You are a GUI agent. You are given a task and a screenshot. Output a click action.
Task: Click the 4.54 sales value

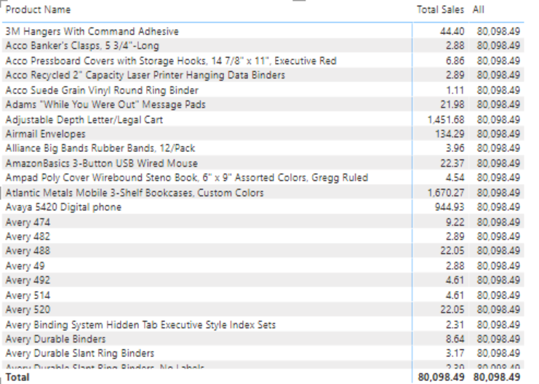point(455,177)
